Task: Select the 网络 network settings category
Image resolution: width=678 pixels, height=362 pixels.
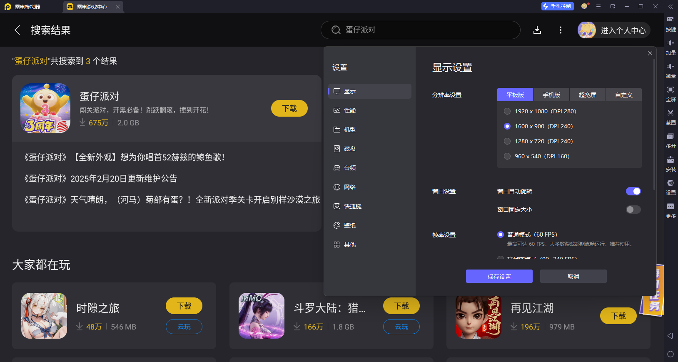Action: click(x=370, y=187)
